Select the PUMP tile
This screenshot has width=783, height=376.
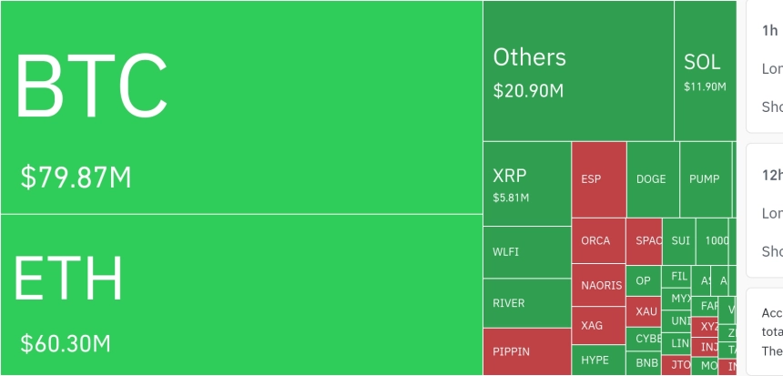[706, 179]
